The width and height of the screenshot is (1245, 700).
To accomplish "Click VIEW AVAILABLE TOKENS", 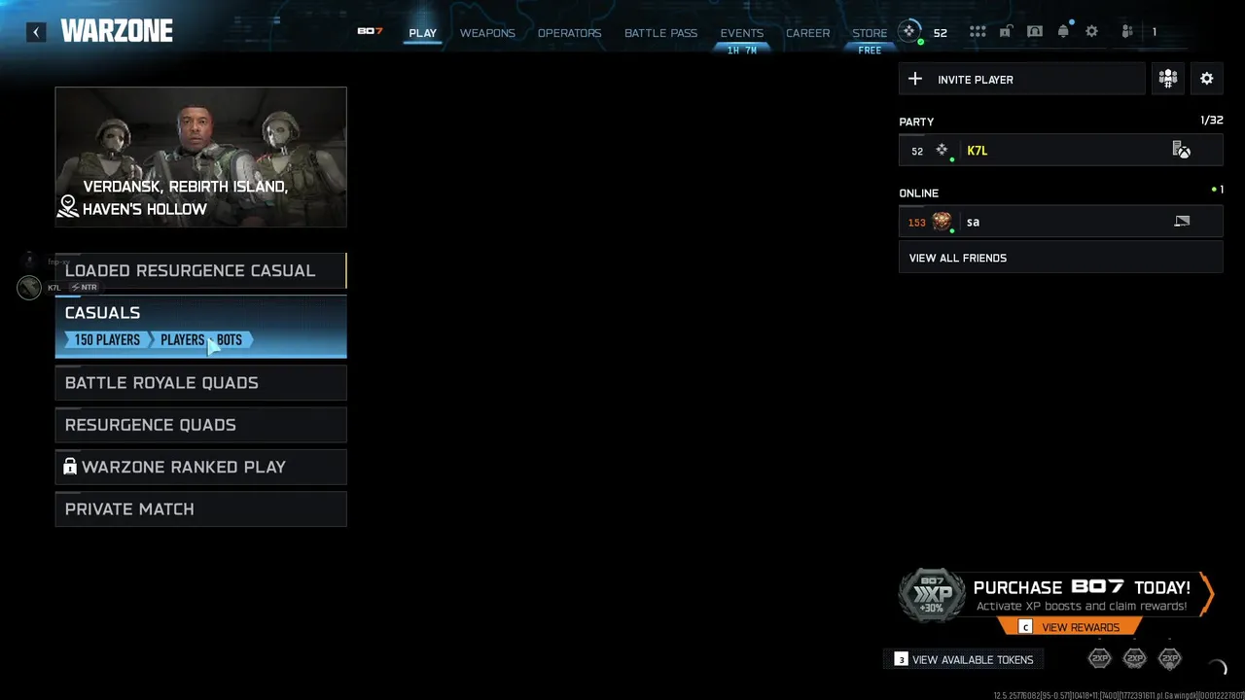I will (963, 659).
